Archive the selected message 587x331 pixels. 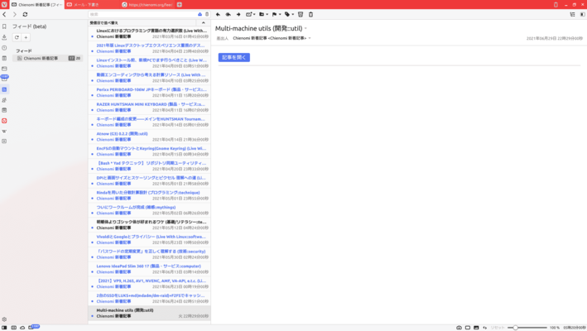click(x=301, y=14)
